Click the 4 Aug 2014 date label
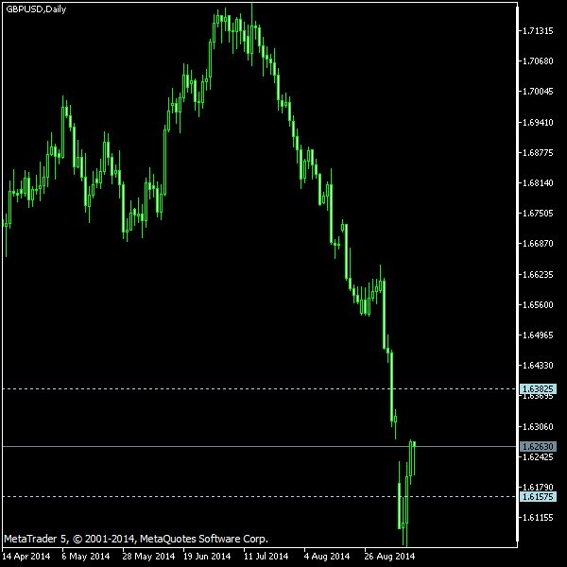Screen dimensions: 567x567 (327, 557)
